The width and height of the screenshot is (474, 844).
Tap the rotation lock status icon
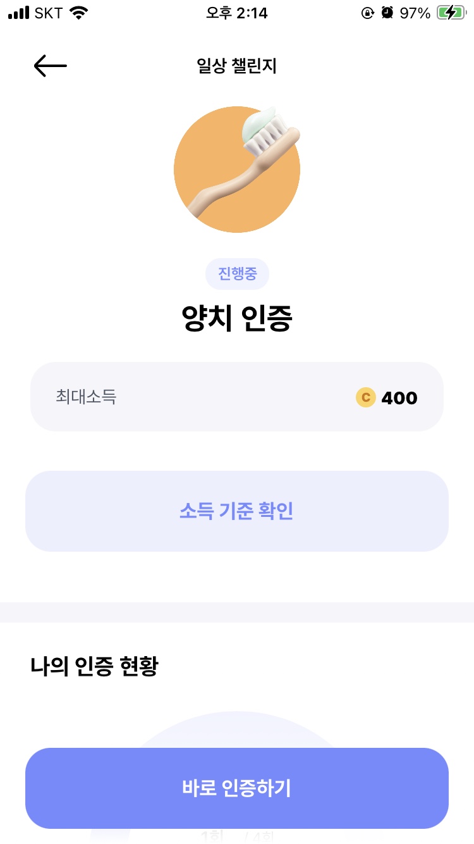pos(367,13)
